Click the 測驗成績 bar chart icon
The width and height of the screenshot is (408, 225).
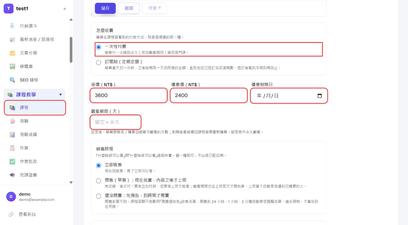(12, 135)
